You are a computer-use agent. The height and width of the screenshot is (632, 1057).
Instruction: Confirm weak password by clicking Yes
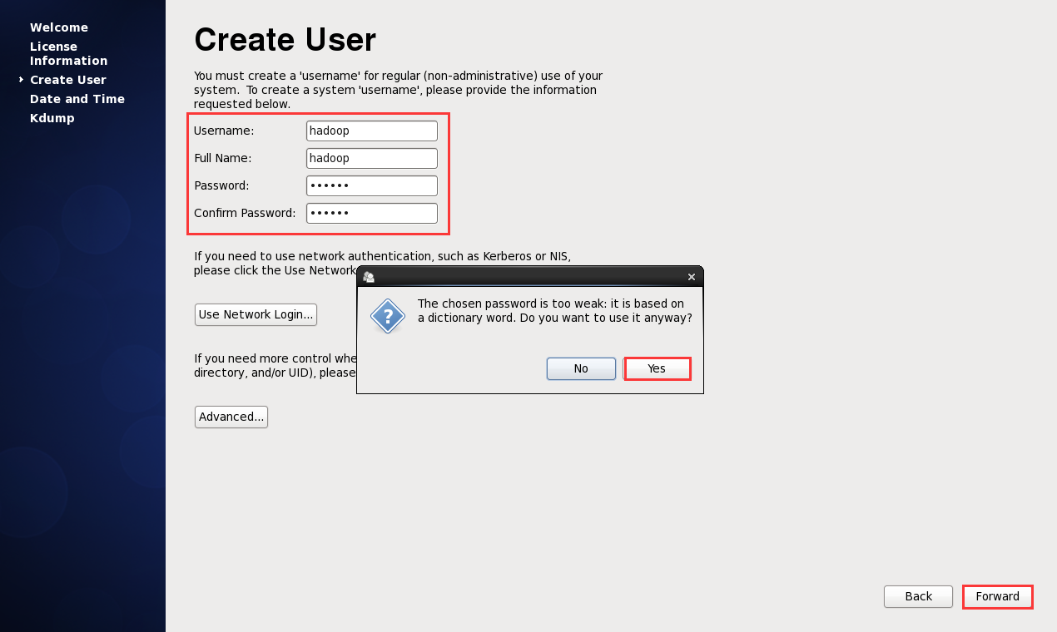pyautogui.click(x=658, y=368)
